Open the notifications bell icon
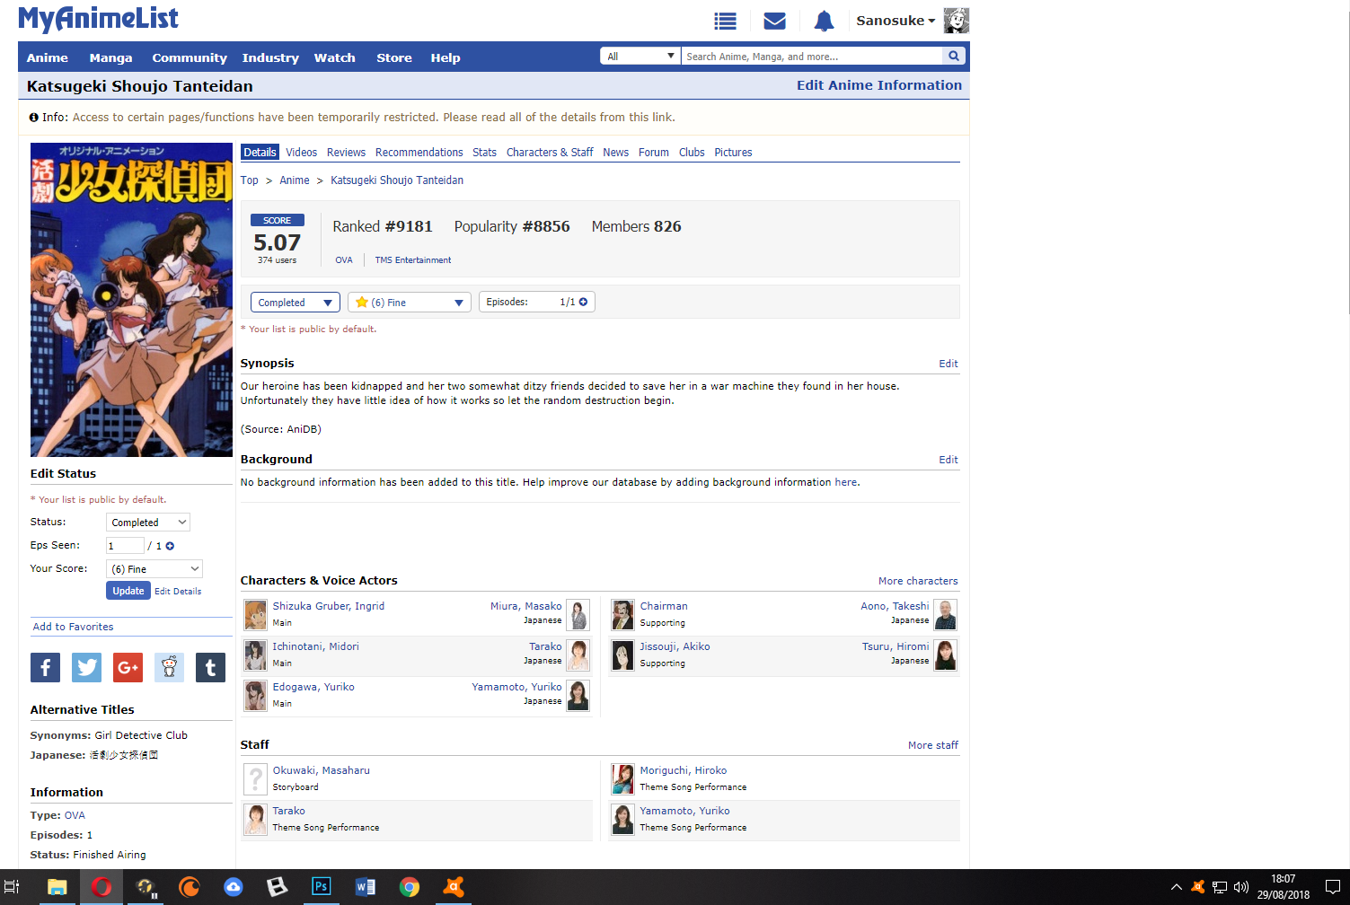 click(824, 21)
